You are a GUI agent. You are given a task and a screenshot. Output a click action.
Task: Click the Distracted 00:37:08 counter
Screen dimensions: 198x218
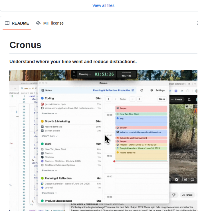(126, 74)
